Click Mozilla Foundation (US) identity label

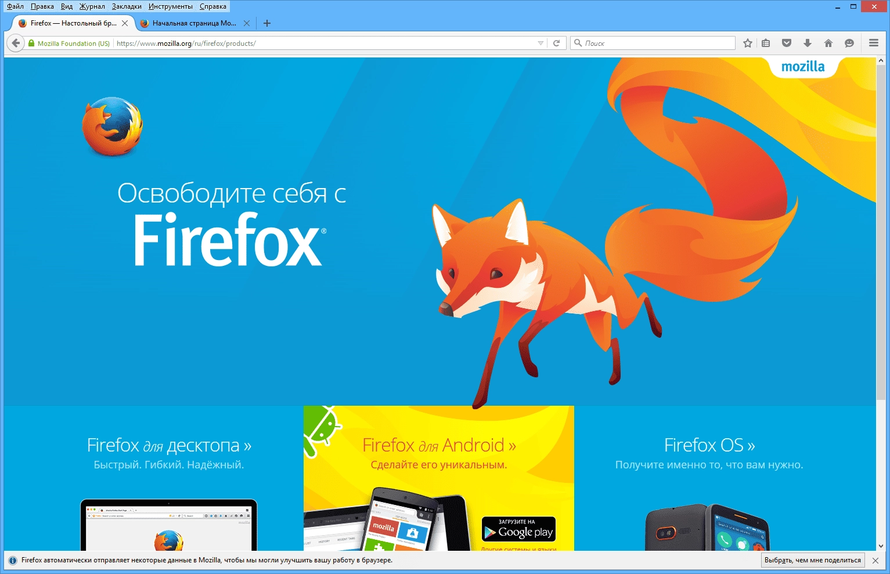coord(74,44)
